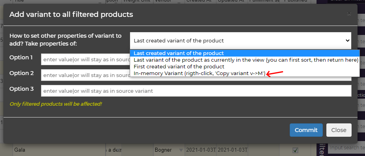
Task: Toggle the Published checkbox in Gala row
Action: point(295,150)
